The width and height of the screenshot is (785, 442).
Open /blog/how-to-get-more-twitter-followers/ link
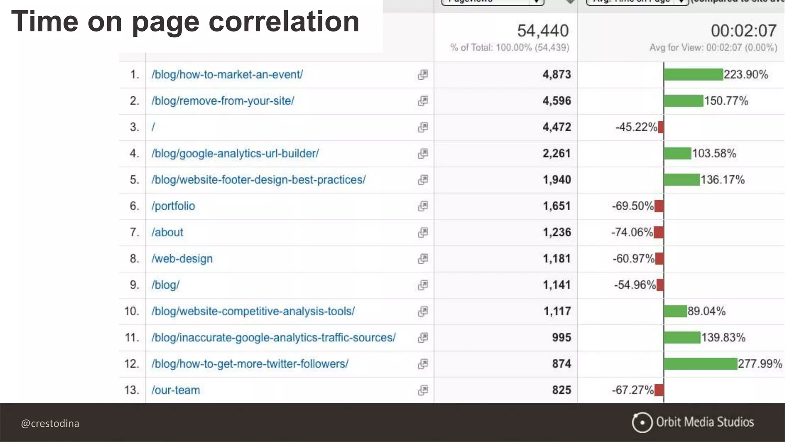coord(250,364)
